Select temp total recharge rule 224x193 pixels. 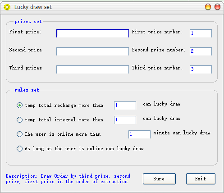pyautogui.click(x=19, y=106)
